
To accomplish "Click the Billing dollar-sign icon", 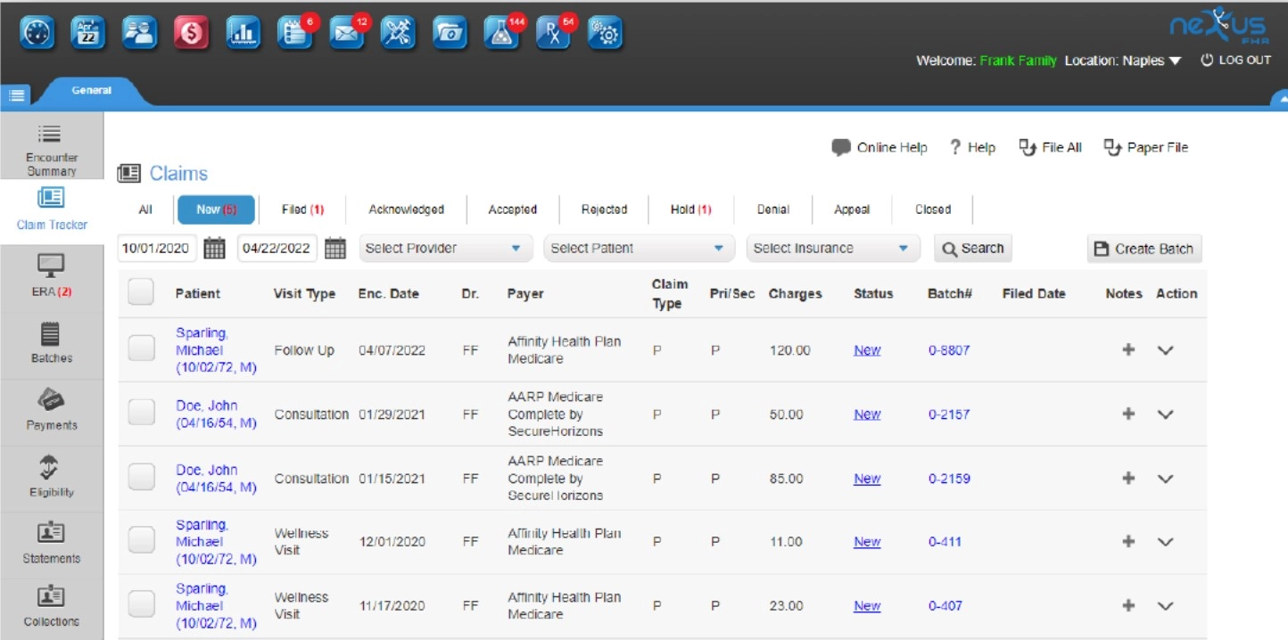I will pyautogui.click(x=192, y=33).
